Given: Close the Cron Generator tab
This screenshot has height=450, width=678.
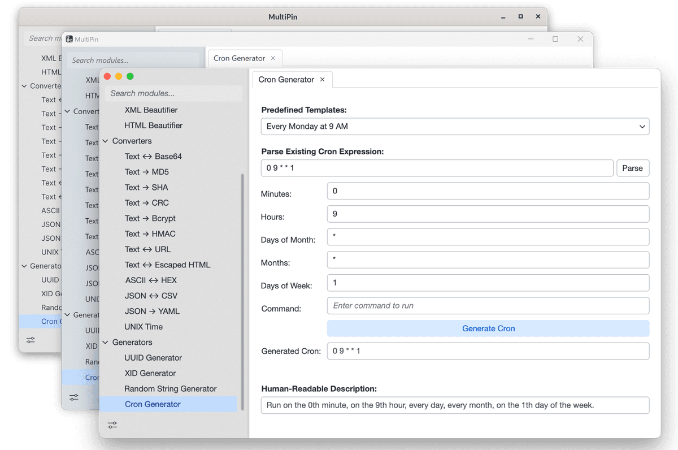Looking at the screenshot, I should 323,80.
